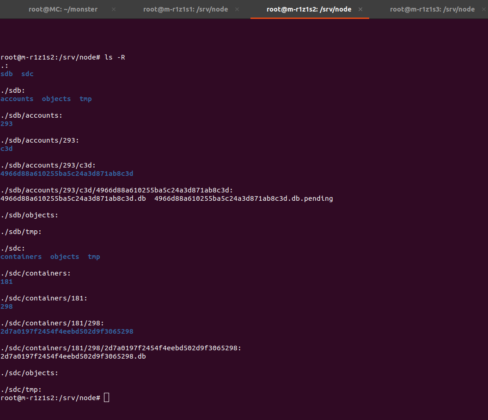
Task: Click the blue accounts directory name
Action: pyautogui.click(x=17, y=99)
